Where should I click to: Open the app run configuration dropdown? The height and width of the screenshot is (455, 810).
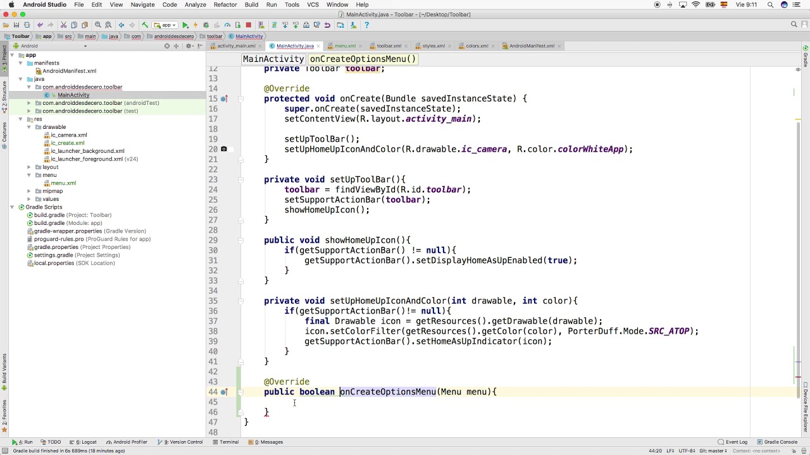click(166, 25)
